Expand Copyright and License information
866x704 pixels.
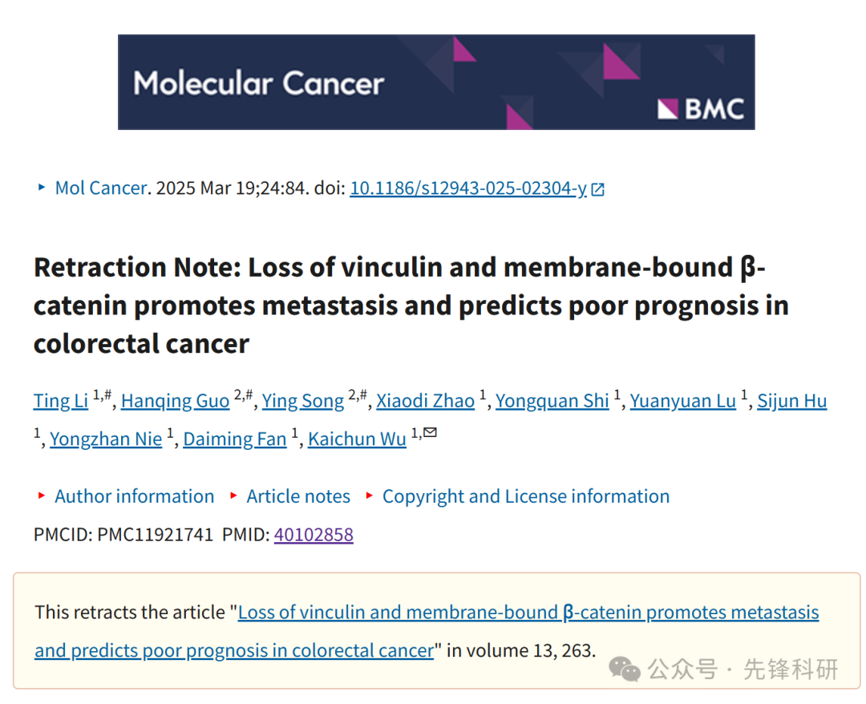tap(526, 496)
